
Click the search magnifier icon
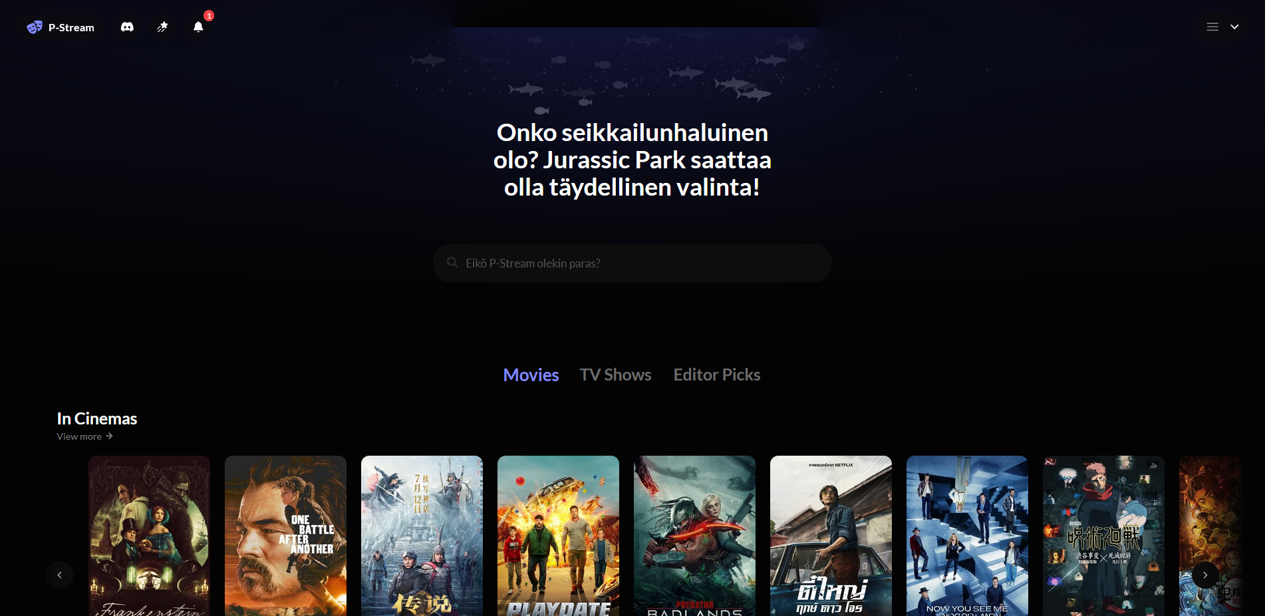tap(452, 263)
